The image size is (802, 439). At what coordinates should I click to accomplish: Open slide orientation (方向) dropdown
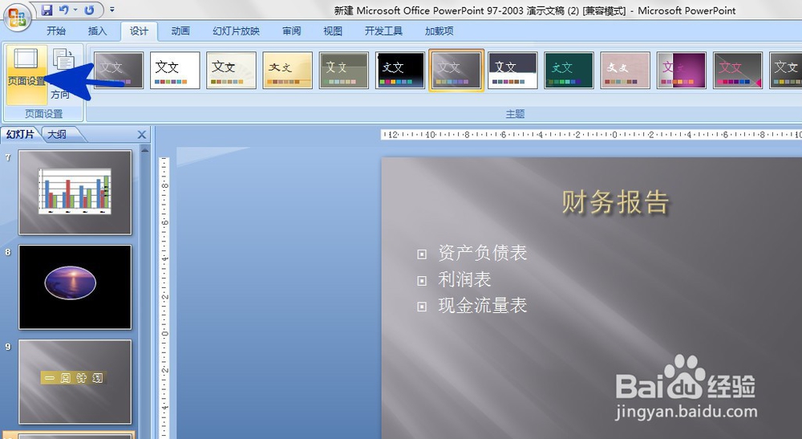click(63, 74)
